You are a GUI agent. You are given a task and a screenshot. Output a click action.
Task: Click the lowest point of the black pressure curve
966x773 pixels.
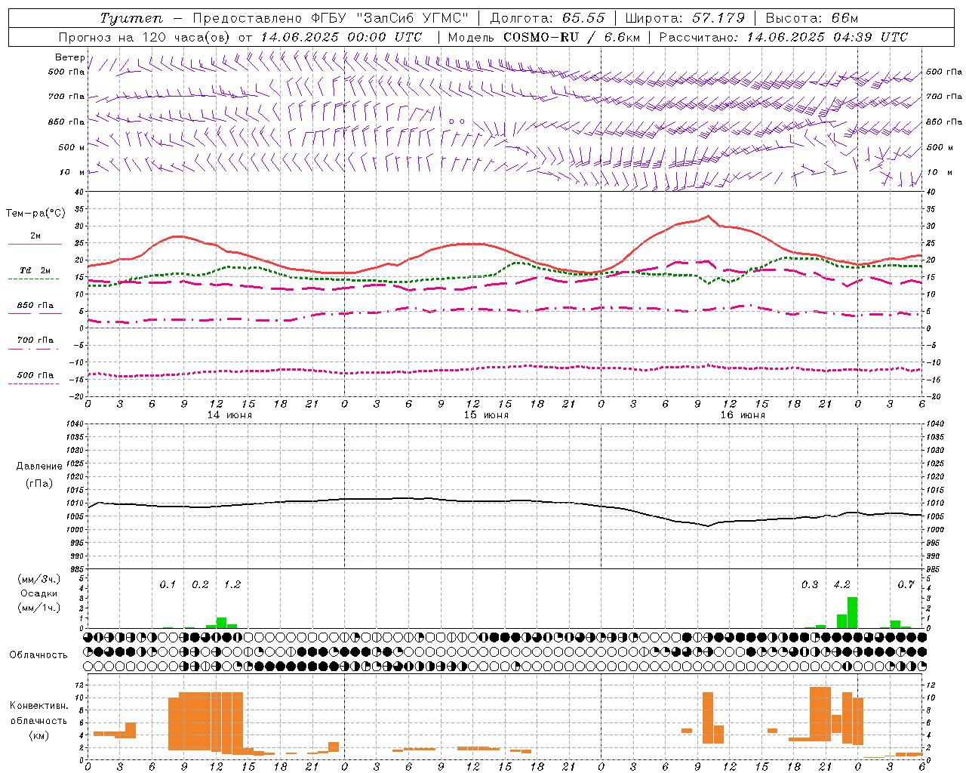coord(708,526)
